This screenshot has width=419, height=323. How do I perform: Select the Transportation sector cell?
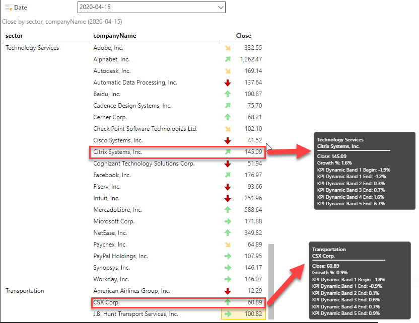tap(25, 291)
